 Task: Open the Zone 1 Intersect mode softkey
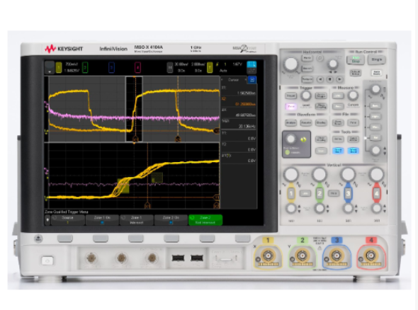[x=137, y=220]
